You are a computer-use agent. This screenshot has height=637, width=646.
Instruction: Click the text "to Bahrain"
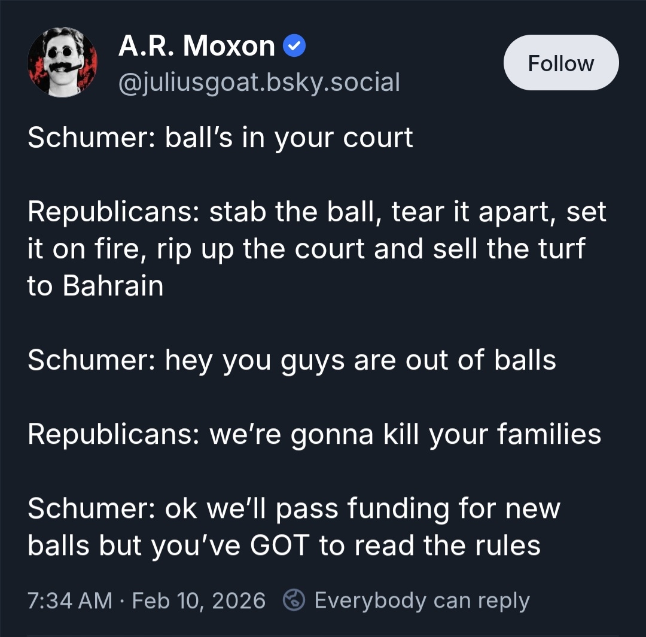tap(95, 286)
